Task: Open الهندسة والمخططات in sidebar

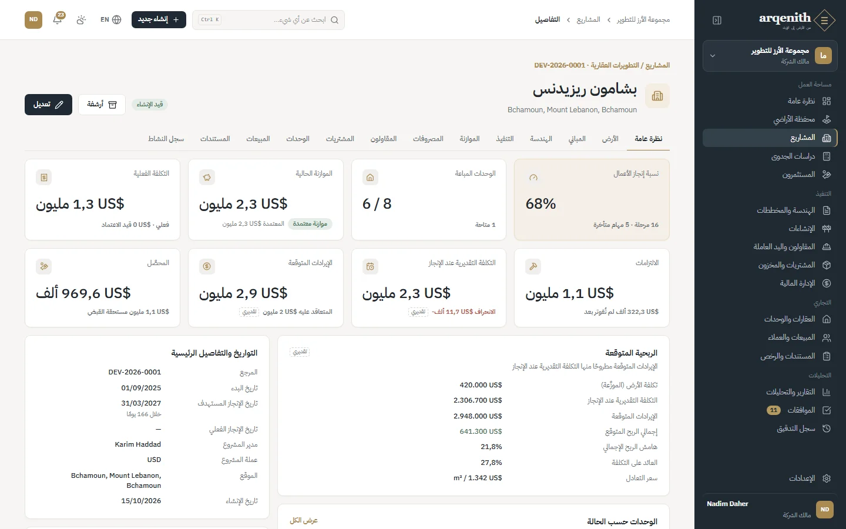Action: [770, 210]
